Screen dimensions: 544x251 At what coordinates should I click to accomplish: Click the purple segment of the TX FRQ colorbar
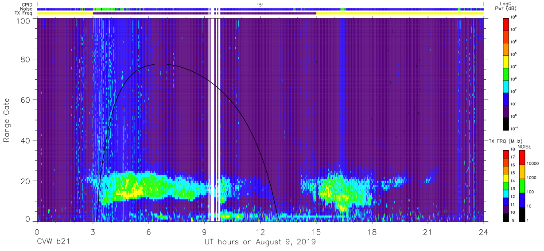[506, 209]
